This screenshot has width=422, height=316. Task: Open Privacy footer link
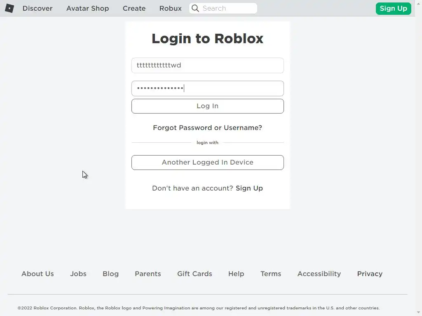click(x=370, y=274)
